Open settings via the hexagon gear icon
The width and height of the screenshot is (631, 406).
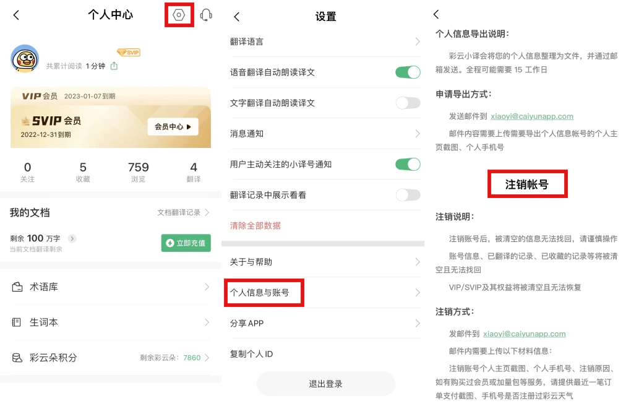(x=179, y=15)
